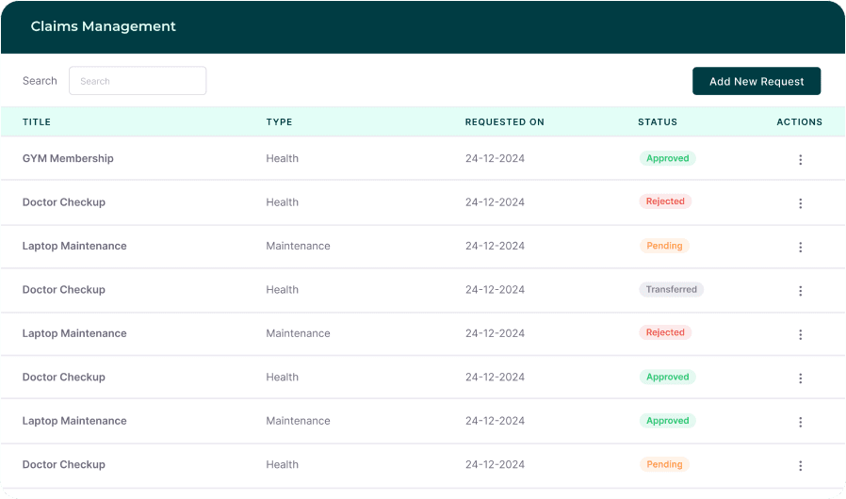
Task: Click the Transferred status badge
Action: pos(671,290)
